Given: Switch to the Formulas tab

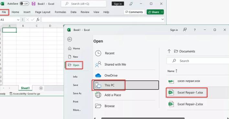Looking at the screenshot, I should (60, 12).
